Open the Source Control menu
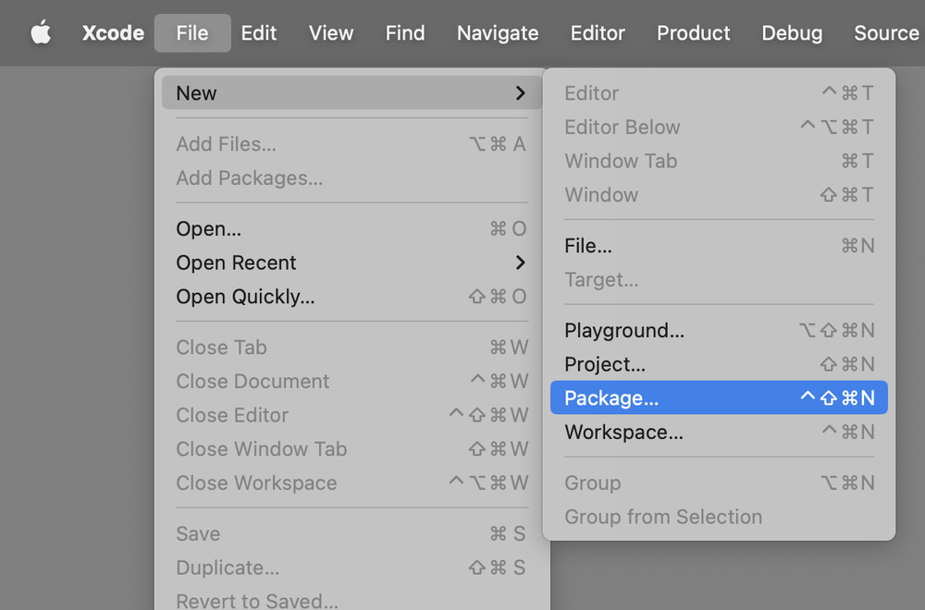The height and width of the screenshot is (610, 925). [x=886, y=33]
